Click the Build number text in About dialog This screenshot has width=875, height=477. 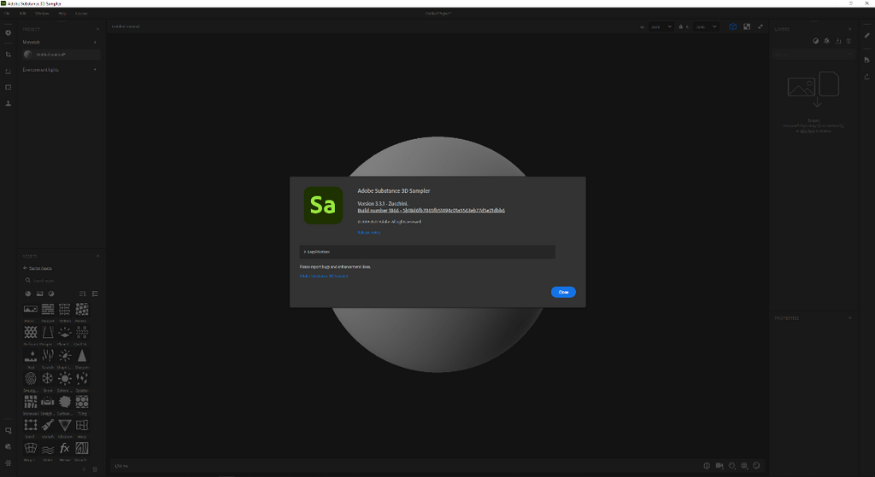coord(431,211)
